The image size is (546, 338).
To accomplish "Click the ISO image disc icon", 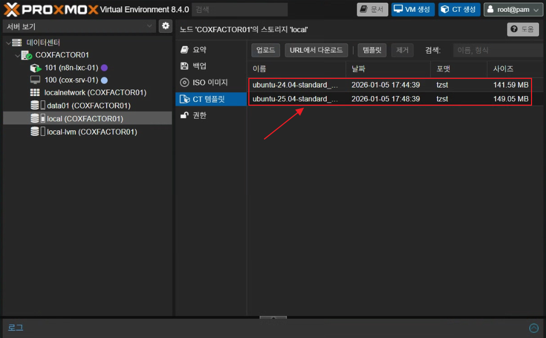I will [x=185, y=82].
